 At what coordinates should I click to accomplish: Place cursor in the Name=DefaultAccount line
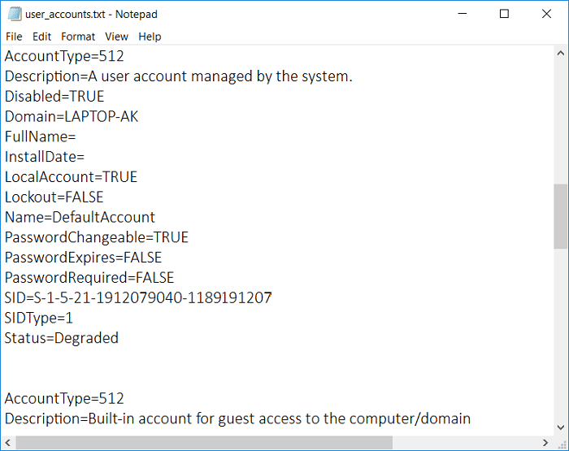coord(80,217)
